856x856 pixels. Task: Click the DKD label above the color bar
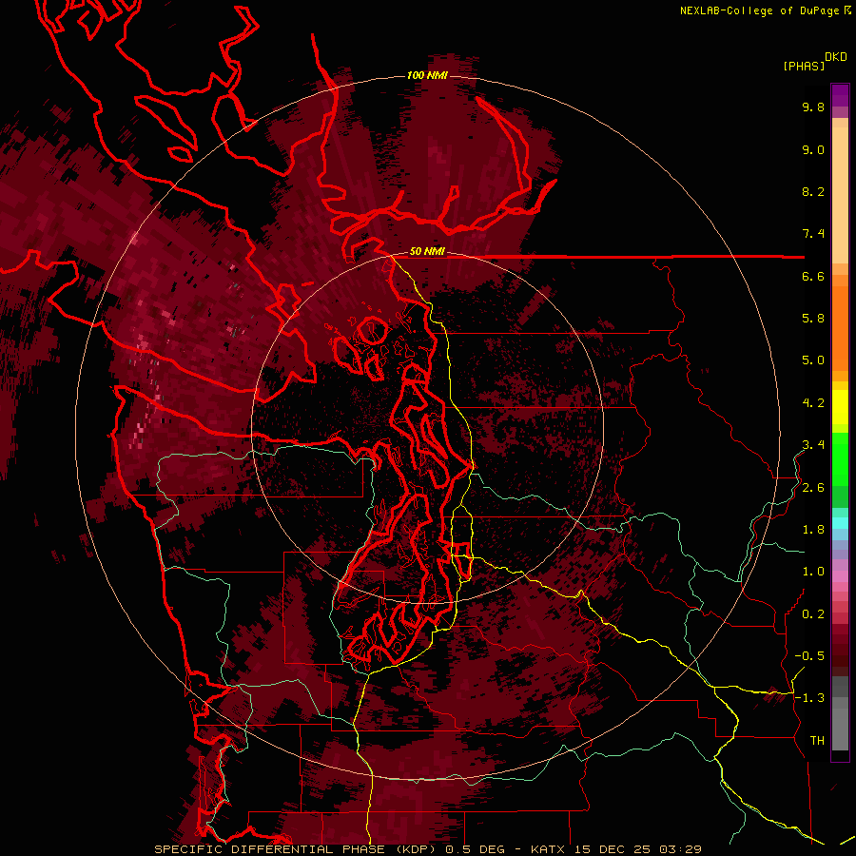pos(836,57)
